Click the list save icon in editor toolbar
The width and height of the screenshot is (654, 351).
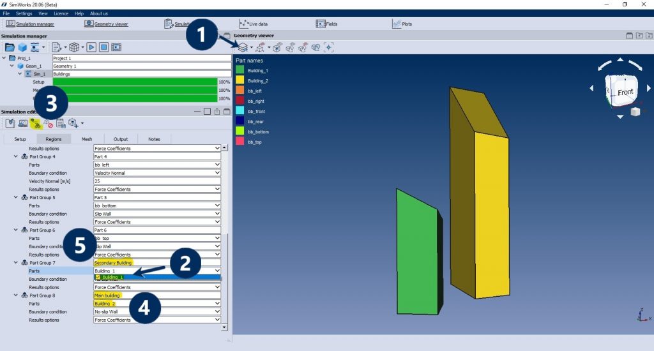[61, 123]
